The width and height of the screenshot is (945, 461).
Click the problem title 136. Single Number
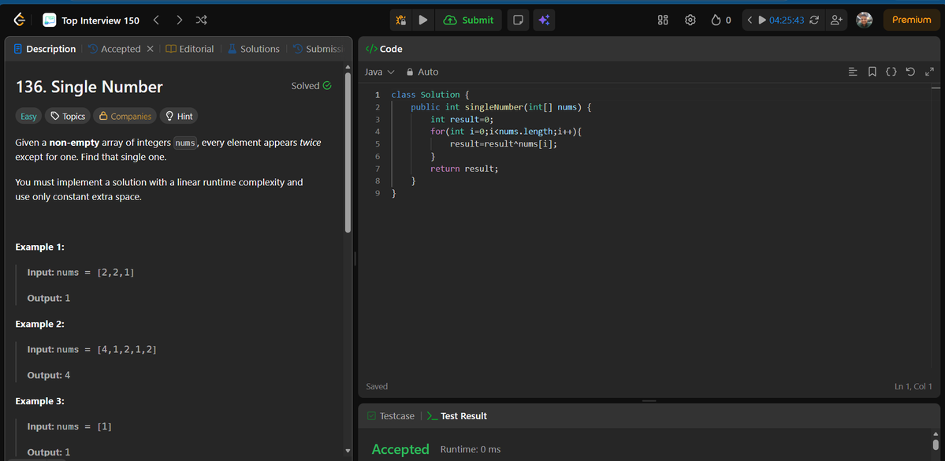89,87
